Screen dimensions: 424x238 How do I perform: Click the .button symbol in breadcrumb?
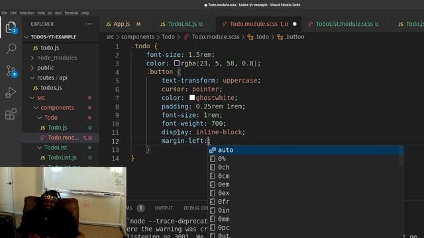tap(291, 37)
